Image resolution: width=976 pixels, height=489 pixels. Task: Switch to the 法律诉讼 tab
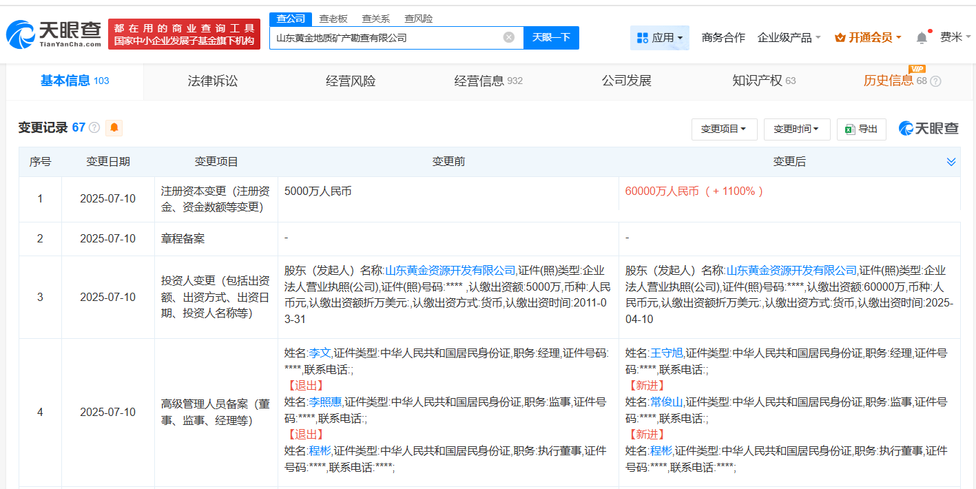tap(212, 81)
